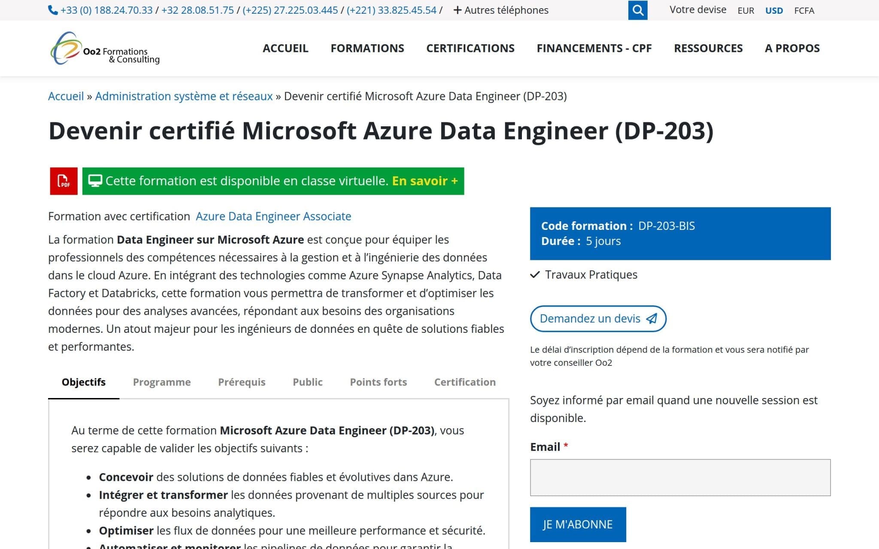
Task: Open the FINANCEMENTS - CPF menu
Action: tap(594, 48)
